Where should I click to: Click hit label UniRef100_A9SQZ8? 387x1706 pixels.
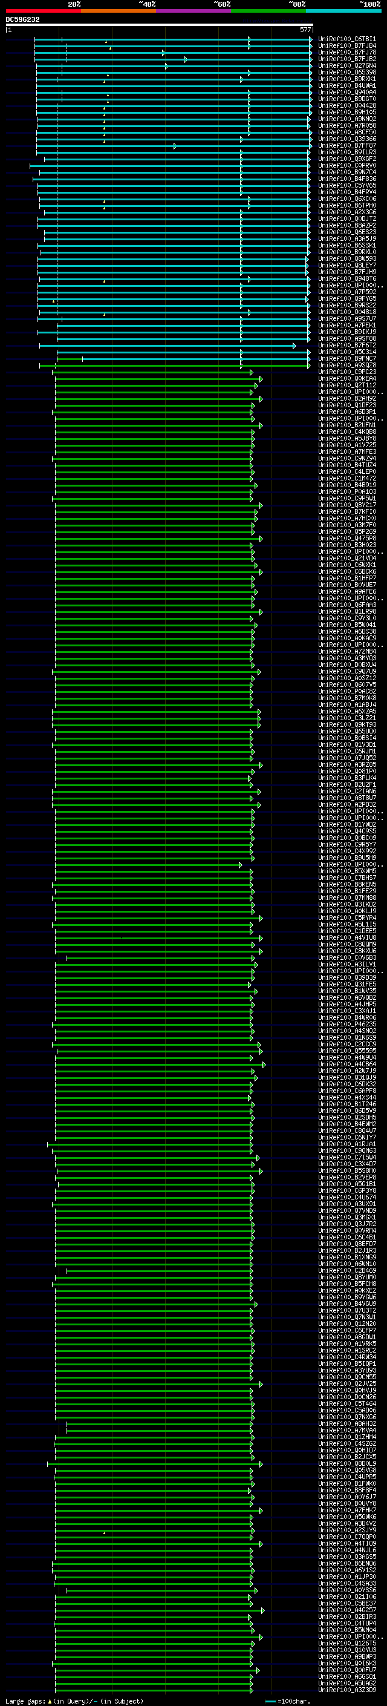347,366
